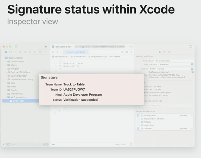Open the Source Control navigator
Screen dimensions: 201x158
(x=11, y=52)
